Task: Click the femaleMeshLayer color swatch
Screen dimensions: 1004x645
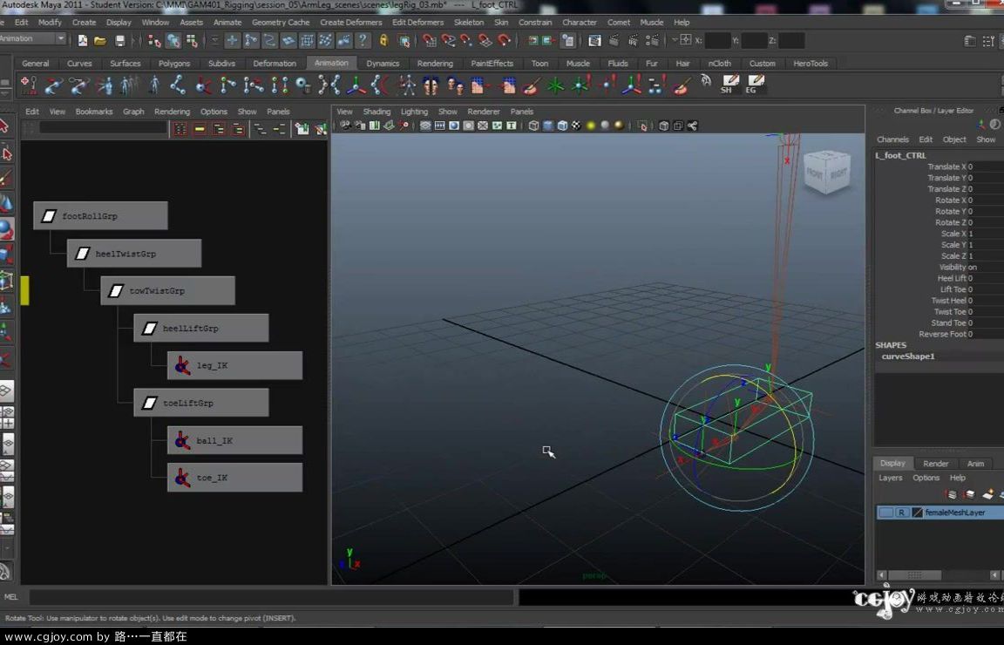Action: (x=918, y=512)
